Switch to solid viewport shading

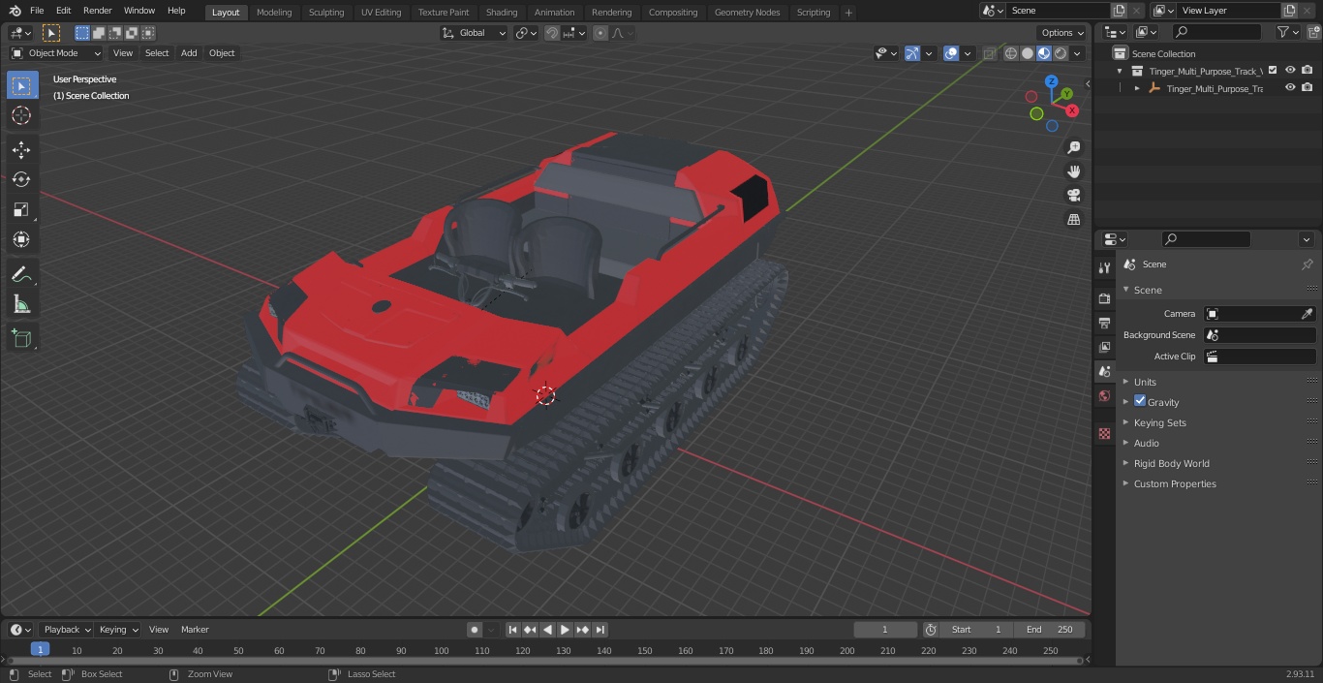tap(1028, 53)
